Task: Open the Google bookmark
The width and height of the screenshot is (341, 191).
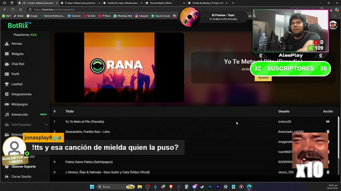Action: click(x=32, y=16)
